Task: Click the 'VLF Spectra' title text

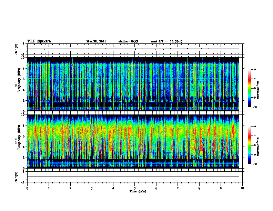Action: click(x=39, y=41)
